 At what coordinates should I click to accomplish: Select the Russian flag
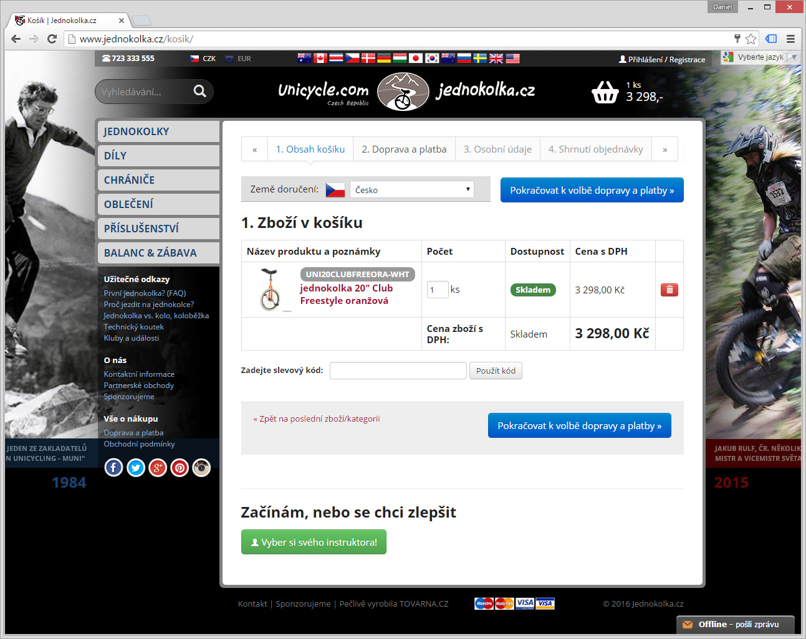464,58
